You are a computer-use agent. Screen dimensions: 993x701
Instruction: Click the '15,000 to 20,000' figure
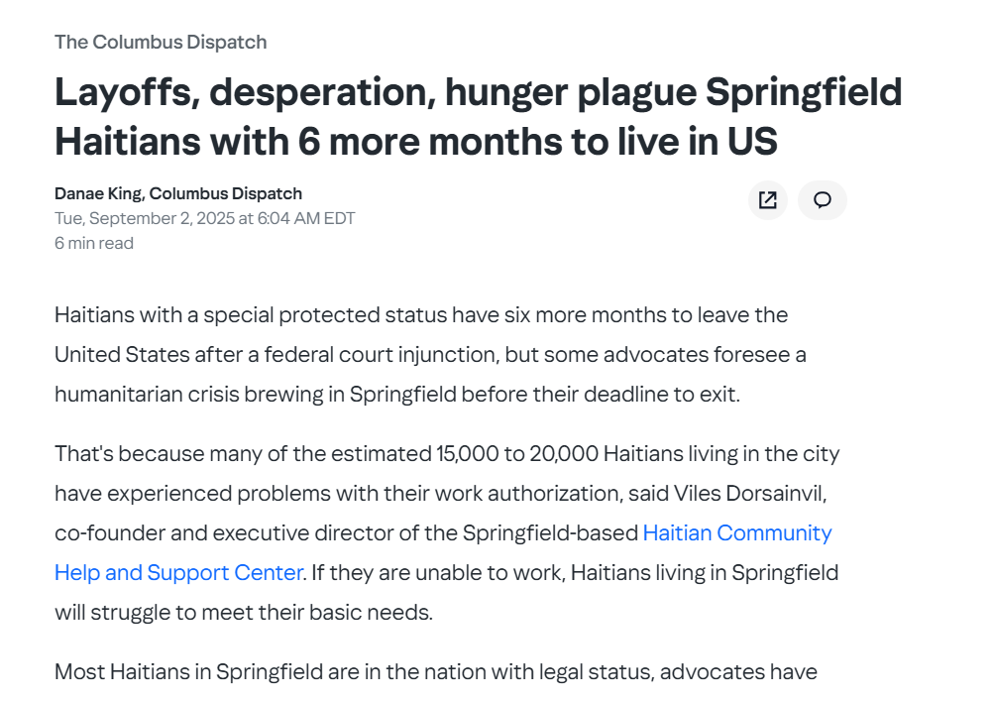tap(517, 454)
